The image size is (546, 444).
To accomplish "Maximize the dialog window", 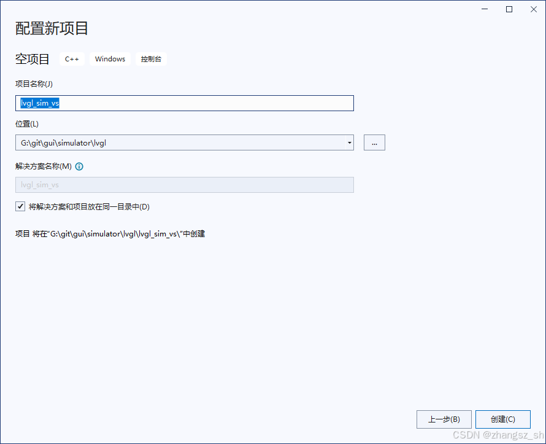I will click(x=509, y=9).
